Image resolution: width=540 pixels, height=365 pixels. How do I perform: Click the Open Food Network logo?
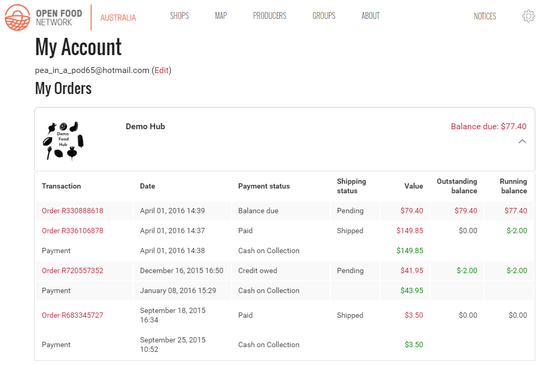(44, 17)
